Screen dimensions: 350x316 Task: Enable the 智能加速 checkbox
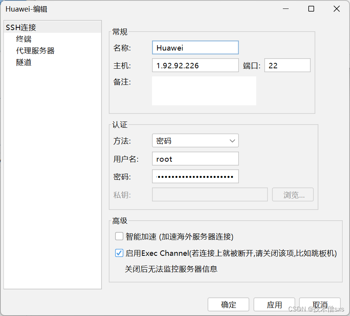coord(119,236)
